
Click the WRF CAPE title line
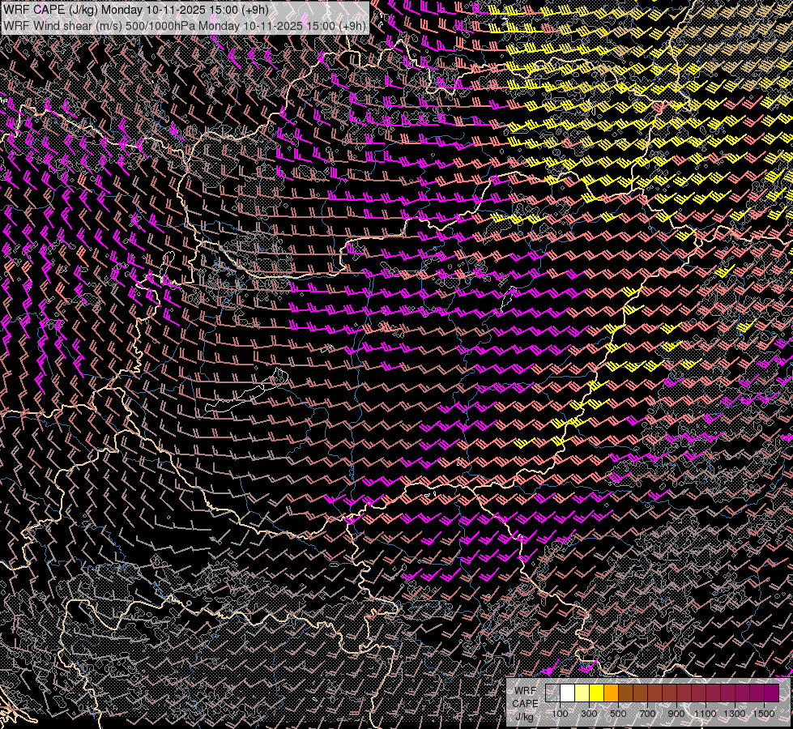click(x=136, y=10)
